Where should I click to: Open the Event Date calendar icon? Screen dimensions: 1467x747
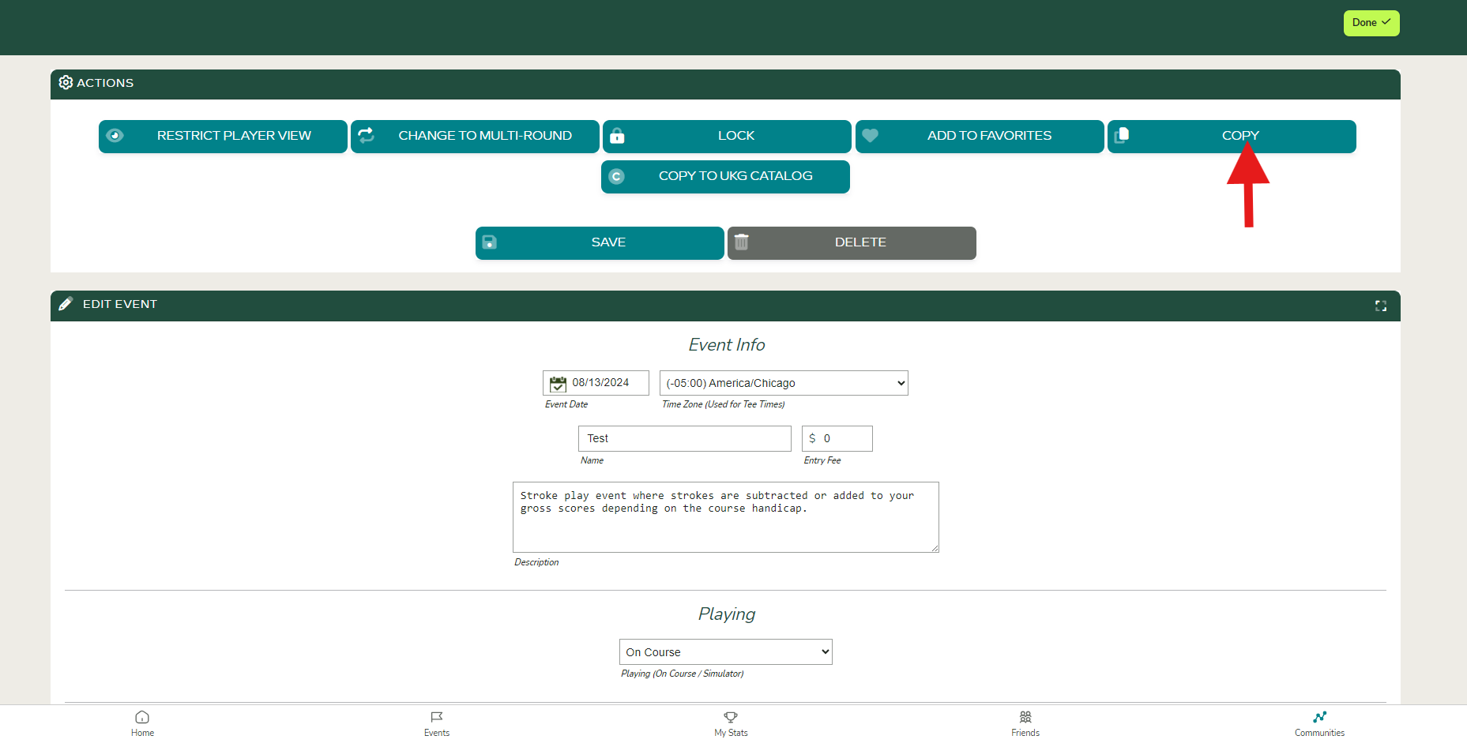click(x=558, y=384)
